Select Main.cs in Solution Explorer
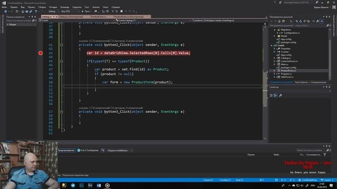The image size is (337, 189). coord(284,64)
